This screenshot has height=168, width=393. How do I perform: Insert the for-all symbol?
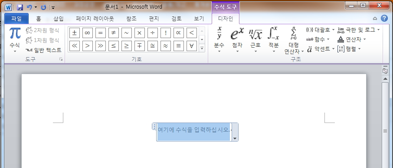(192, 46)
